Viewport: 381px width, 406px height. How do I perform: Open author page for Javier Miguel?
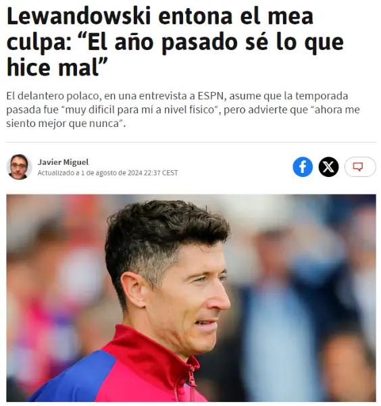pyautogui.click(x=63, y=162)
